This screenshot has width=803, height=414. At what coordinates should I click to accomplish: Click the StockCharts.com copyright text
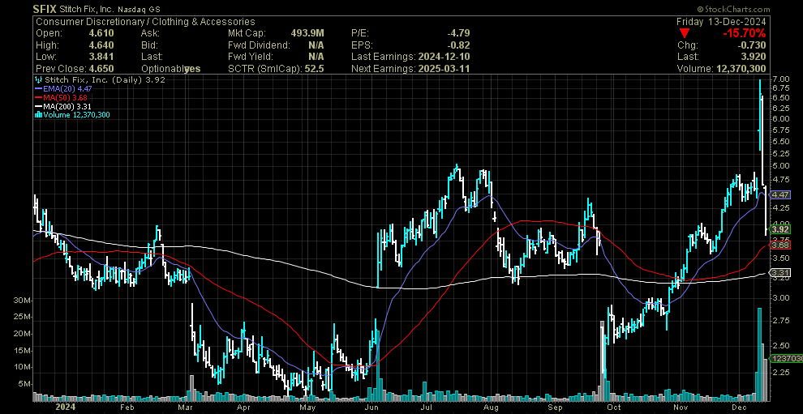click(x=733, y=9)
